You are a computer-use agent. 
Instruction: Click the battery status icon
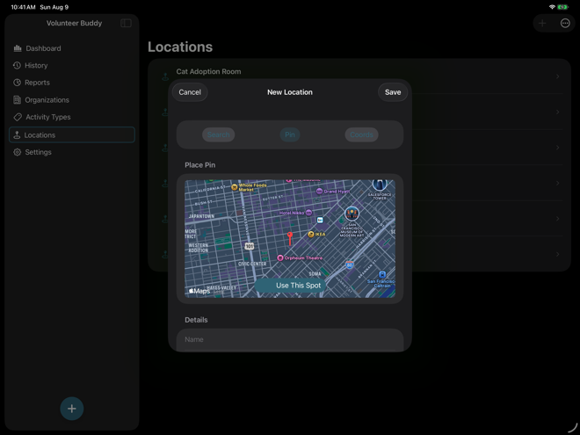562,7
